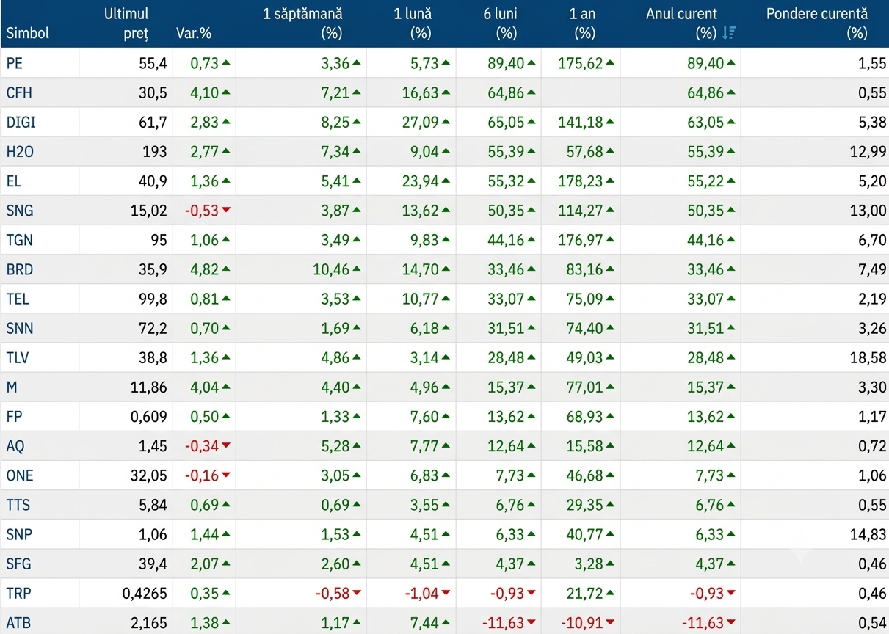Sort by Pondere curentă (%) header

[x=816, y=23]
